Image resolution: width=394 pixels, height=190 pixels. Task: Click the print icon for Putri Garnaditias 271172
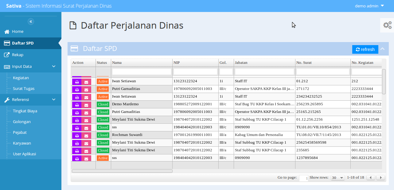click(77, 89)
